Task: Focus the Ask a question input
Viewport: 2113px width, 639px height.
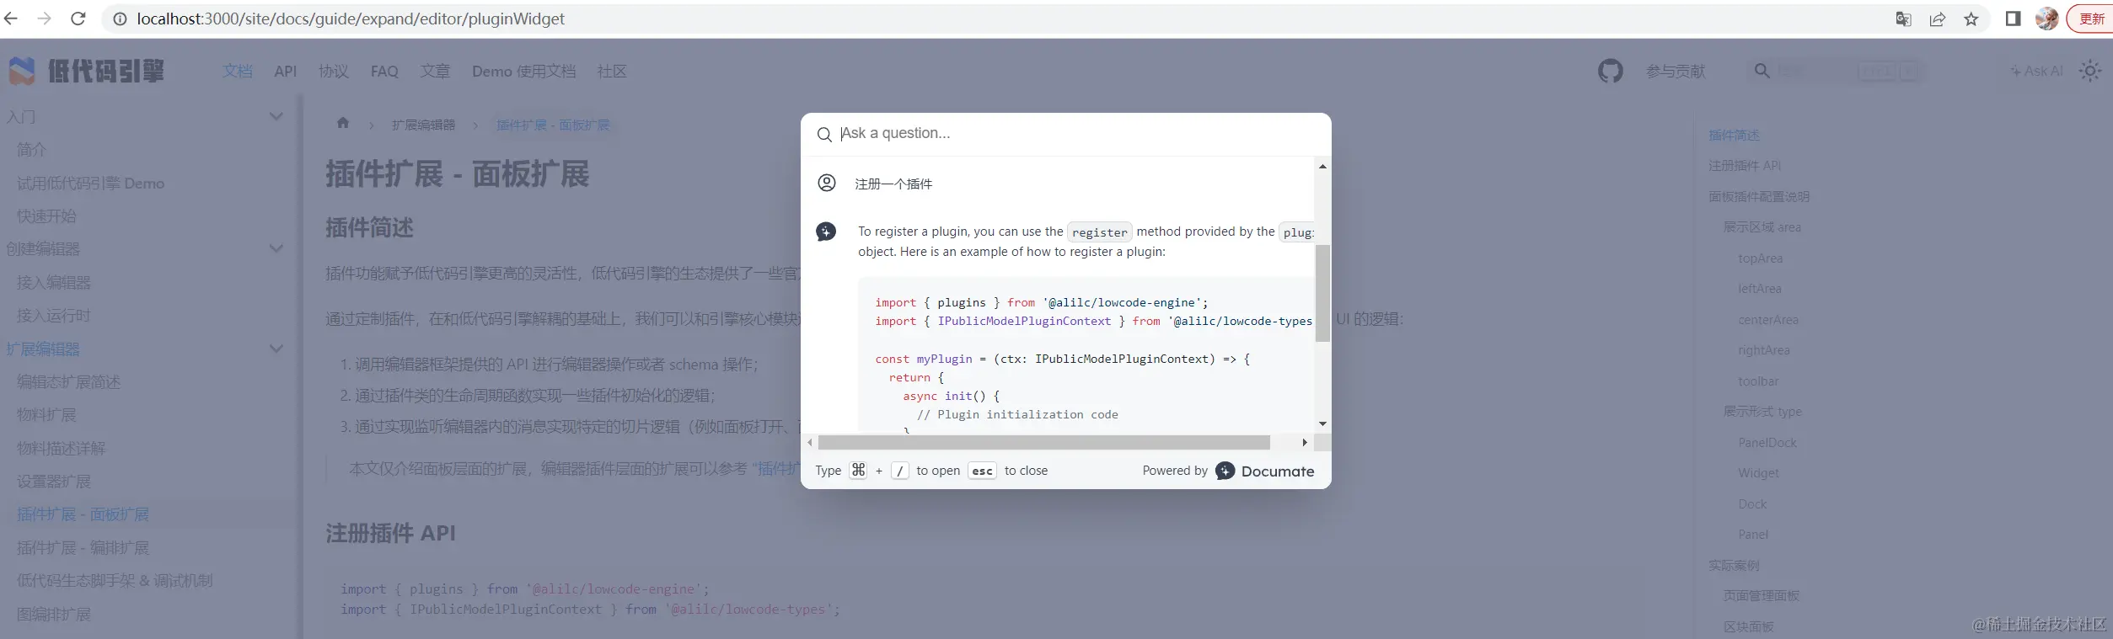Action: tap(1079, 133)
